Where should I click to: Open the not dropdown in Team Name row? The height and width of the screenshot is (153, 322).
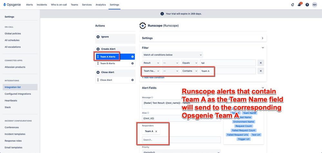[x=171, y=71]
